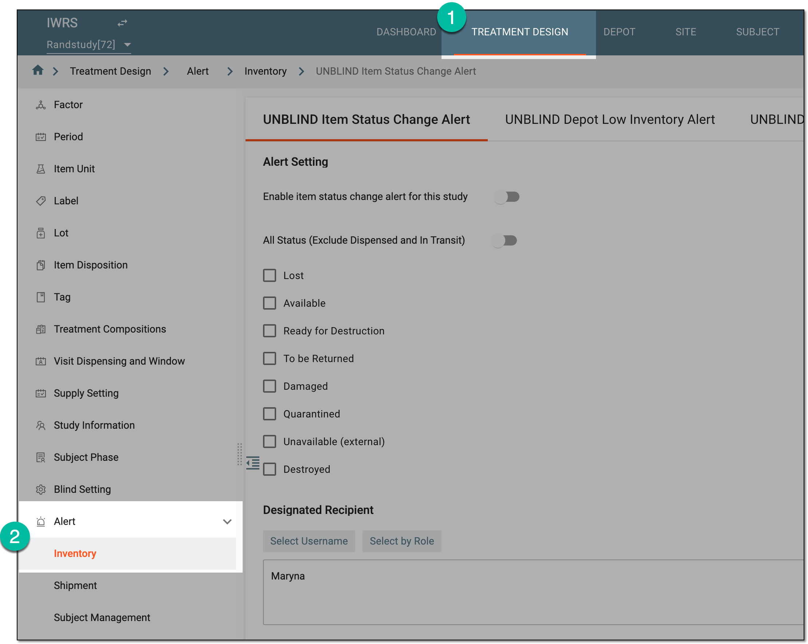Switch to UNBLIND Depot Low Inventory Alert tab
This screenshot has width=808, height=644.
click(x=610, y=119)
